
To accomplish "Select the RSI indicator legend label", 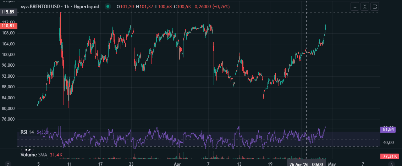I will [23, 132].
